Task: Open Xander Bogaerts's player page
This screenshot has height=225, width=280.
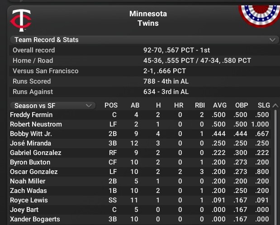Action: [x=34, y=219]
